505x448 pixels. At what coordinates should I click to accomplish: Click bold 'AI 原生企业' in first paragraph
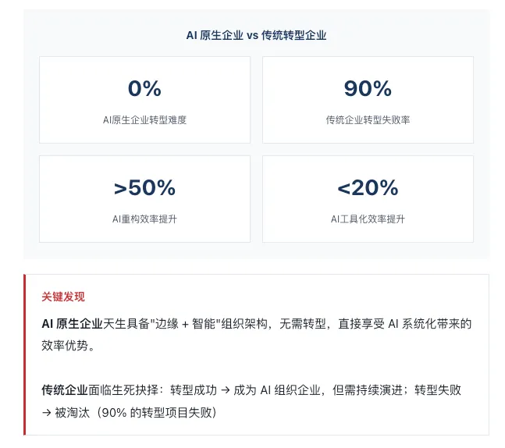[72, 323]
